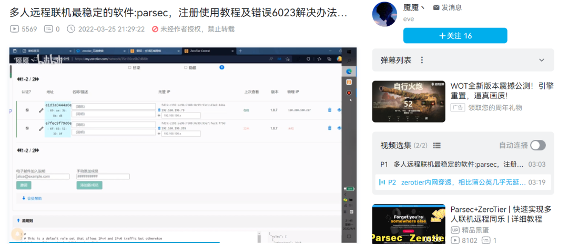Delete member with physical IP 120.208.100.227
This screenshot has height=244, width=568.
click(x=329, y=110)
